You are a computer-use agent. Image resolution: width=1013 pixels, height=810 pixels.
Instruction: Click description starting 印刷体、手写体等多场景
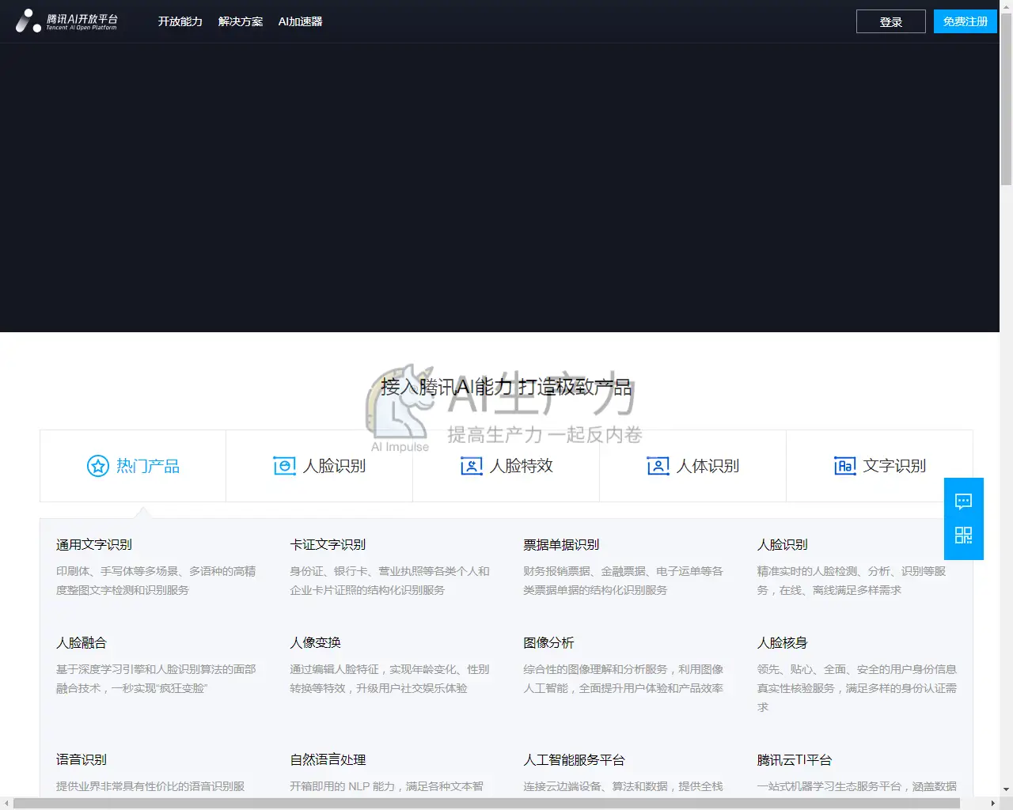[156, 581]
